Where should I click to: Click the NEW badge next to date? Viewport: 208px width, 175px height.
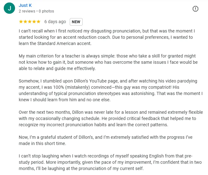point(76,22)
